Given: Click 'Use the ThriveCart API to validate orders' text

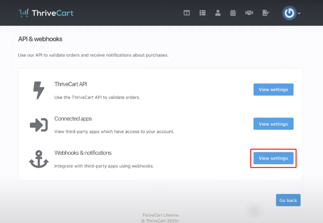Looking at the screenshot, I should (x=97, y=97).
